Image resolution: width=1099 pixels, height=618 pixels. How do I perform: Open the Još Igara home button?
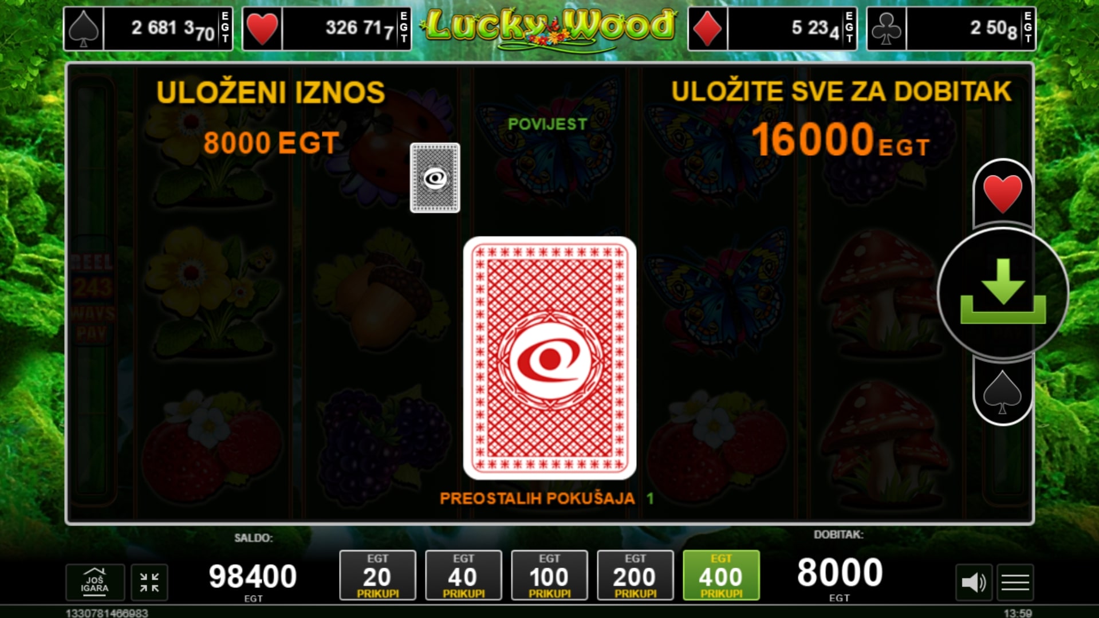94,582
